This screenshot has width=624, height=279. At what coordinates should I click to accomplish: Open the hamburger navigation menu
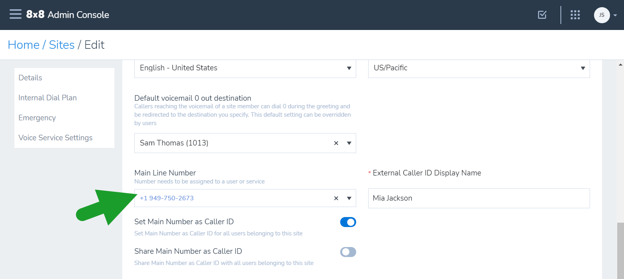pos(16,14)
